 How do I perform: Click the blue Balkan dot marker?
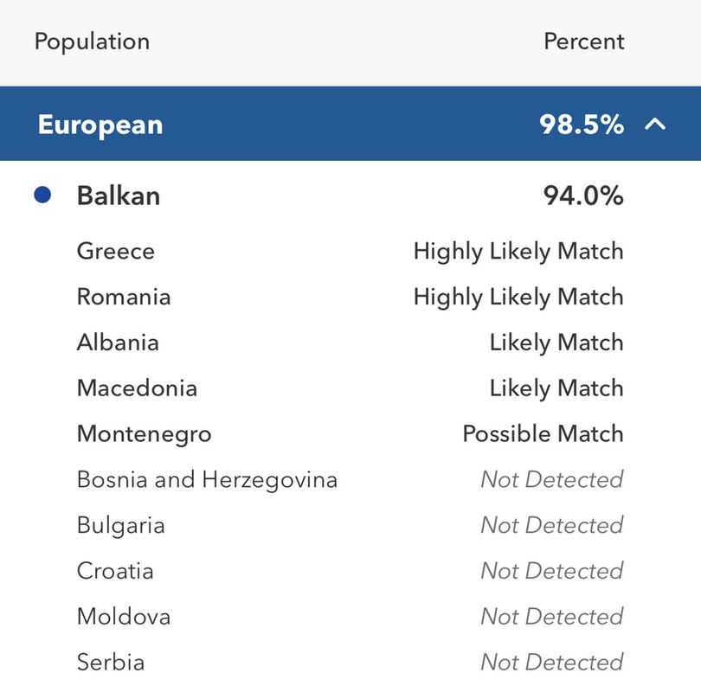tap(42, 195)
